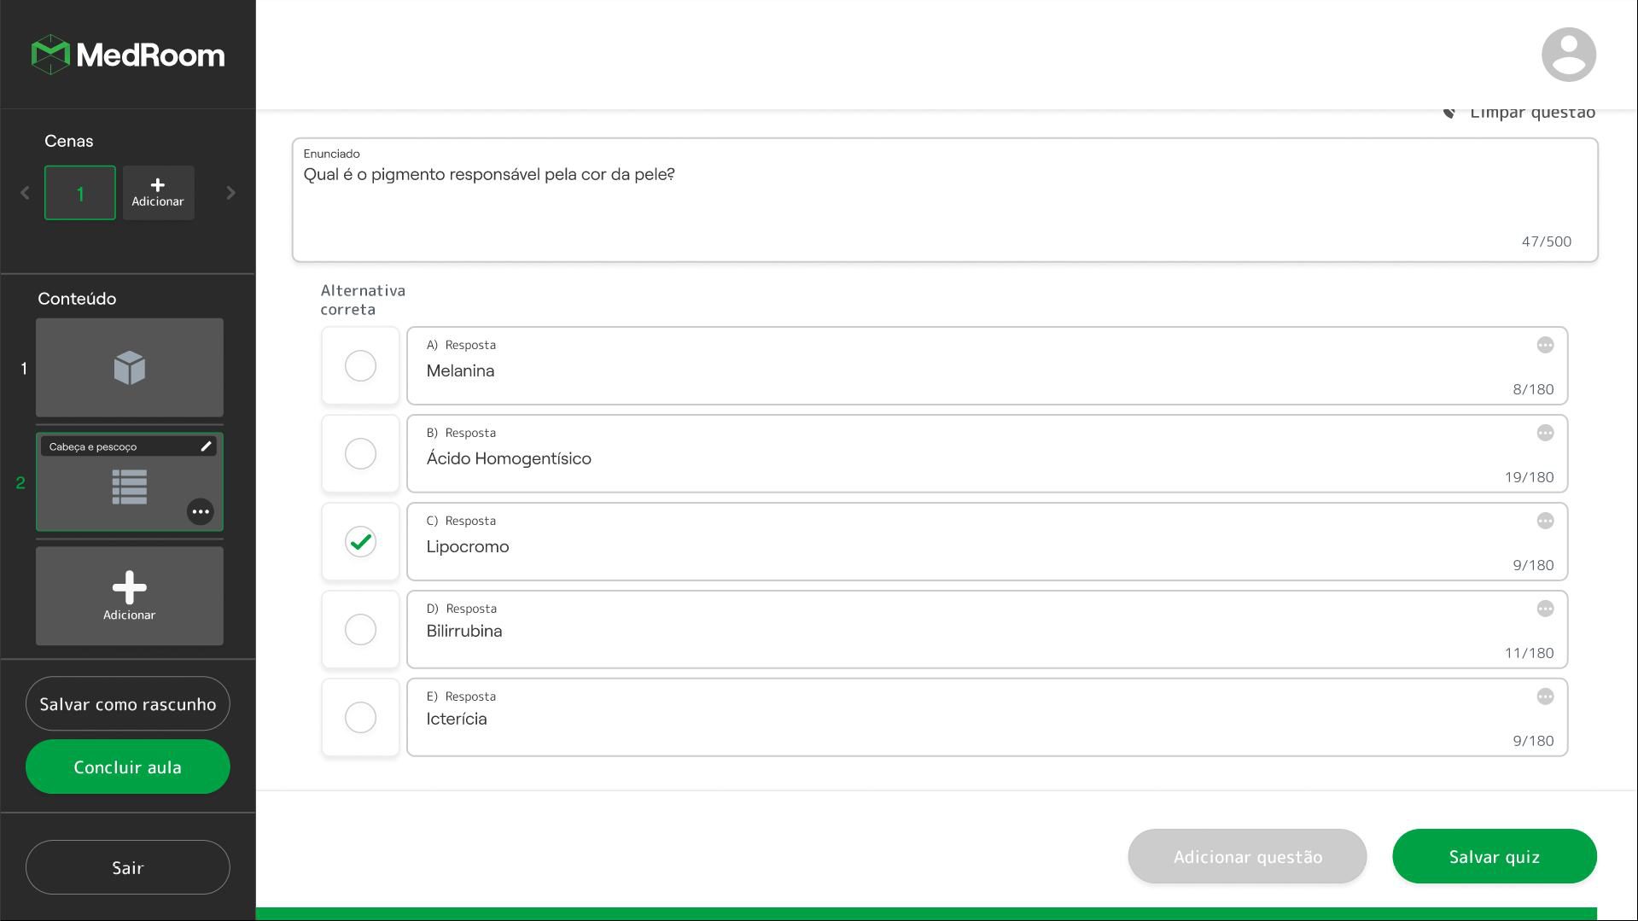Viewport: 1638px width, 921px height.
Task: Add a new scene with Adicionar
Action: 159,193
